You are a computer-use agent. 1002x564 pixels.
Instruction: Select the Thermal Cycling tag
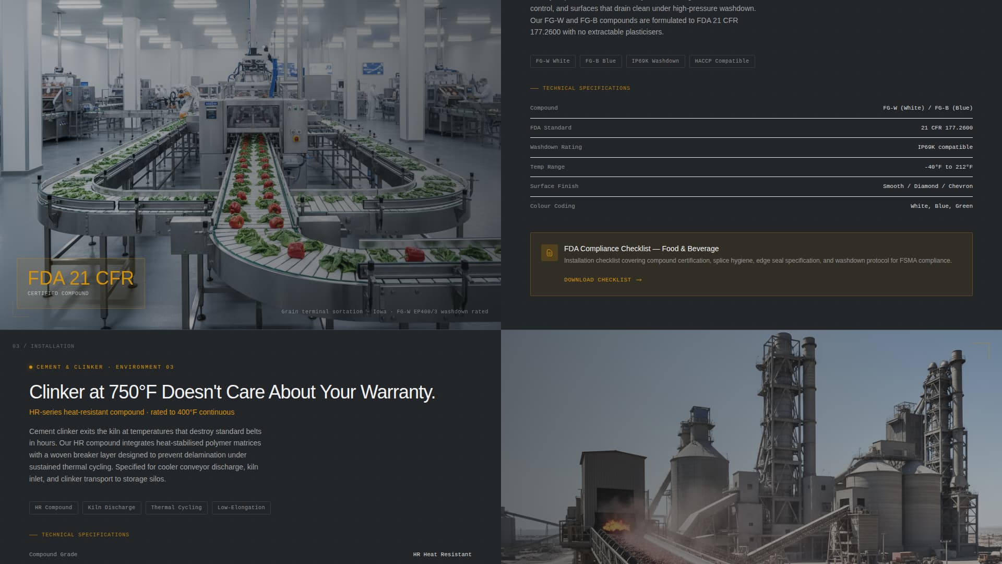point(176,507)
